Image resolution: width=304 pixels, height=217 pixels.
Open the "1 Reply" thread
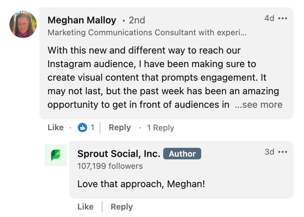(160, 128)
